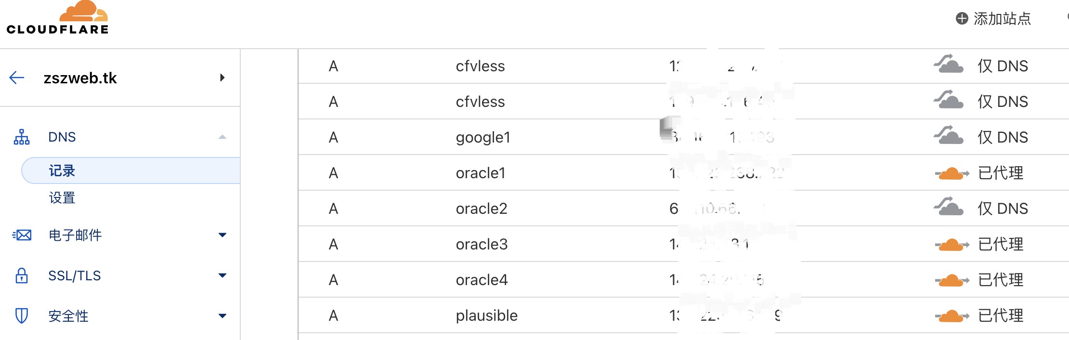
Task: Collapse the DNS sidebar section
Action: [222, 137]
